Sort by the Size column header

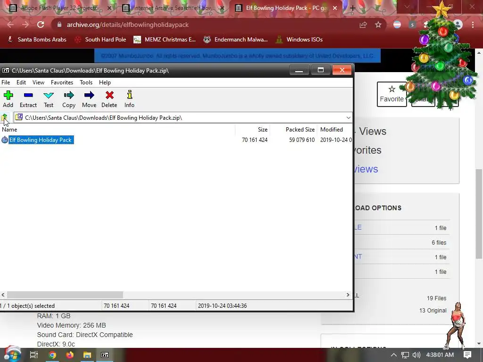(253, 130)
